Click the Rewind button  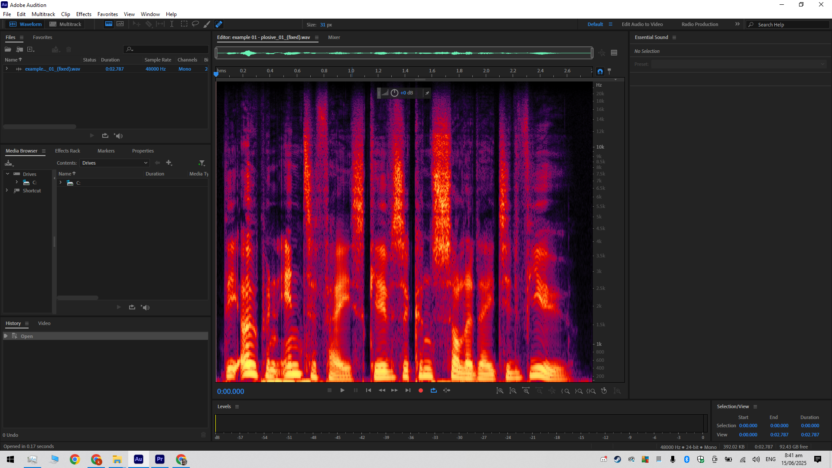tap(382, 390)
